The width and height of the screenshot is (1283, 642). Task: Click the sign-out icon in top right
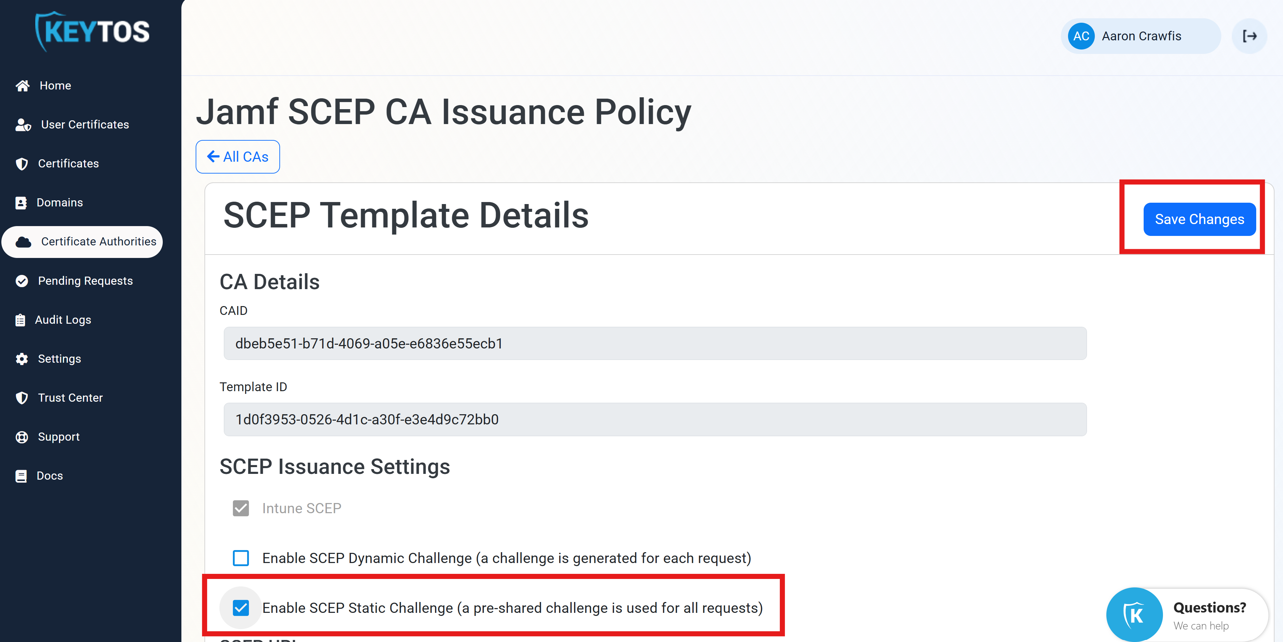point(1250,36)
